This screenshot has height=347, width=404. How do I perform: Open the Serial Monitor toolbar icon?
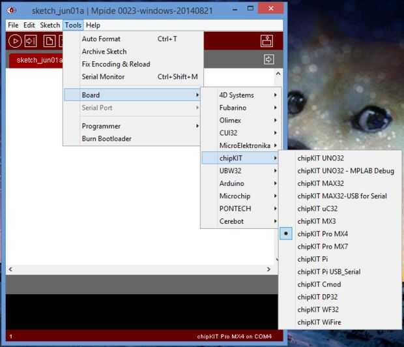point(267,41)
